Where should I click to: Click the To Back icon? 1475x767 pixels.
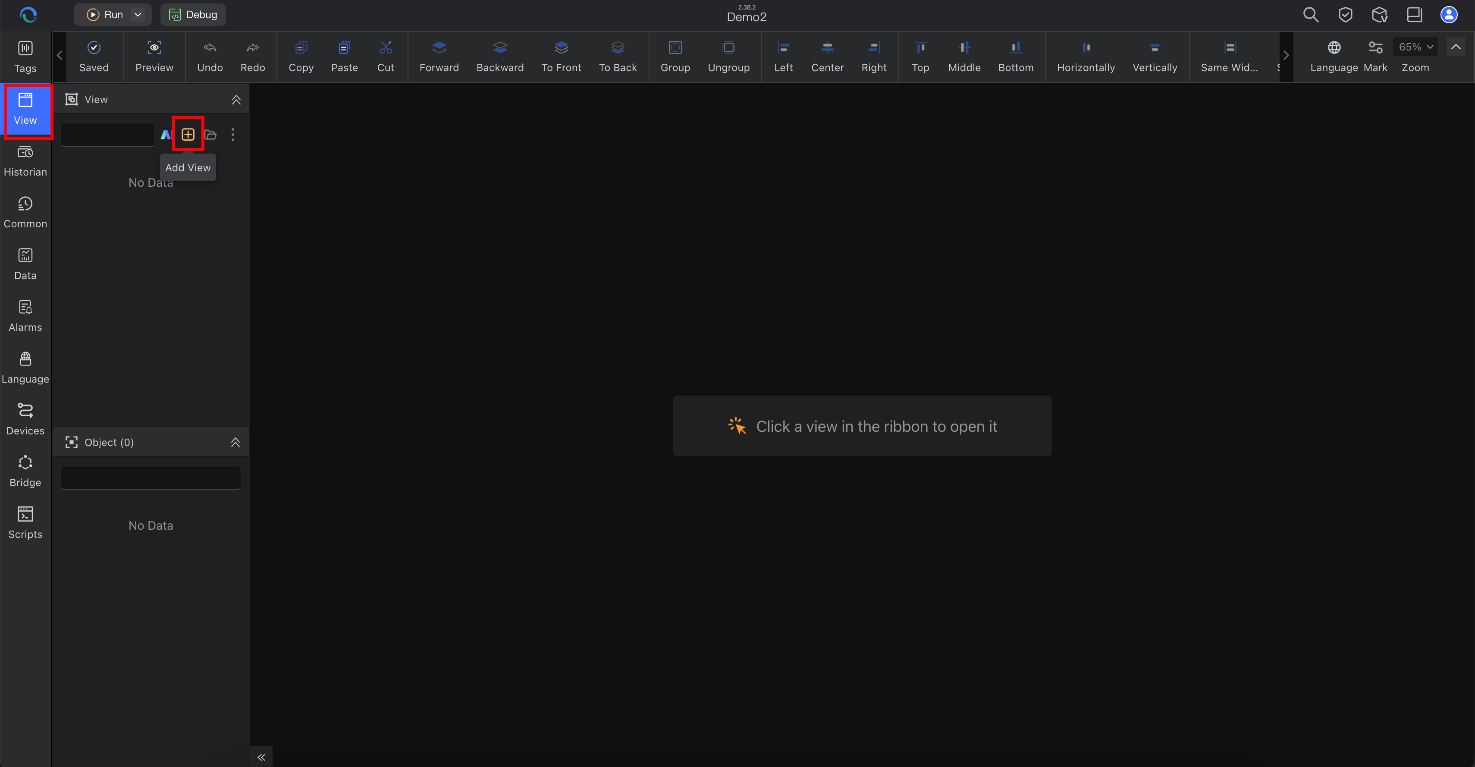click(x=618, y=47)
